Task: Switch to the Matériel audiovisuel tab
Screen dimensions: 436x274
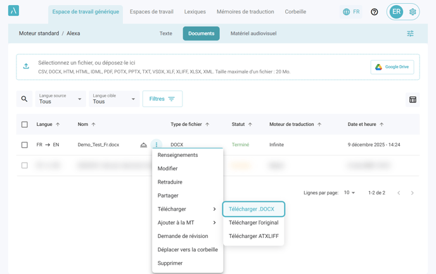Action: (x=253, y=34)
